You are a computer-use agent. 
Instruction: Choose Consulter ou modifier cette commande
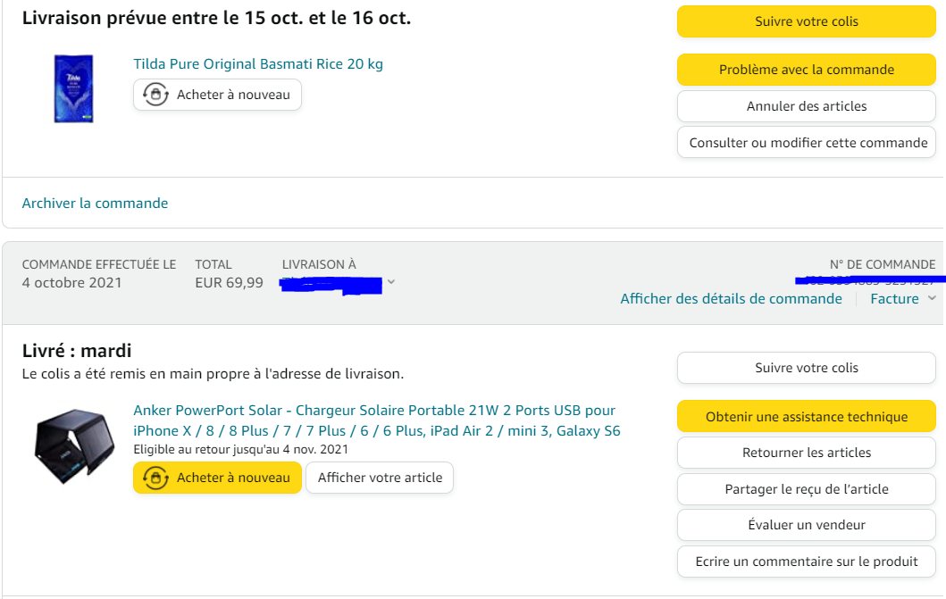tap(806, 143)
